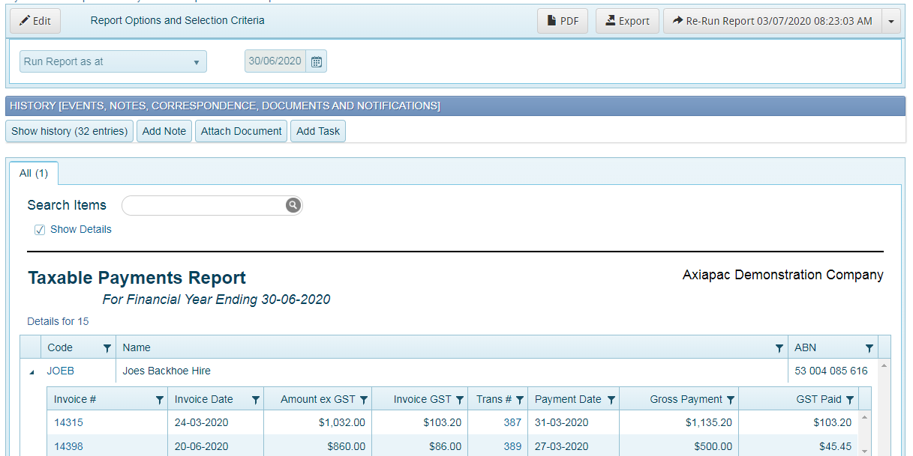Click the Add Task button
This screenshot has height=456, width=913.
(x=317, y=131)
